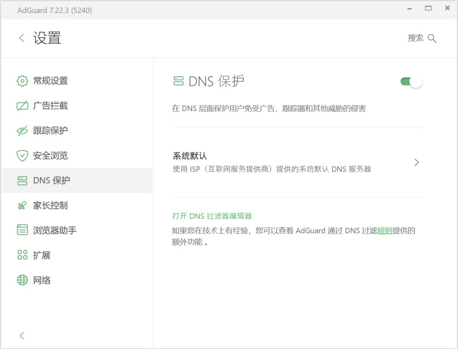Viewport: 458px width, 349px height.
Task: Click the green 规则 hyperlink
Action: (385, 231)
